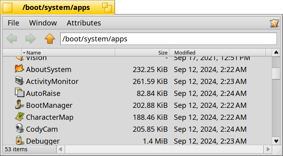Click the forward navigation arrow
The height and width of the screenshot is (156, 283).
[30, 39]
